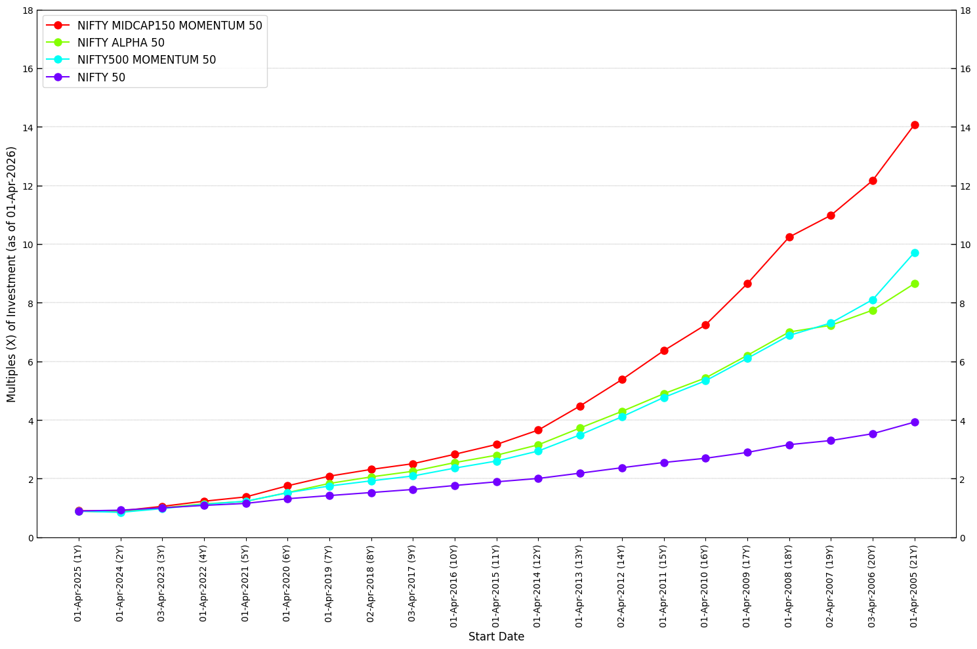Click the cyan data point above 01-Apr-2006 (20Y)

(x=873, y=299)
